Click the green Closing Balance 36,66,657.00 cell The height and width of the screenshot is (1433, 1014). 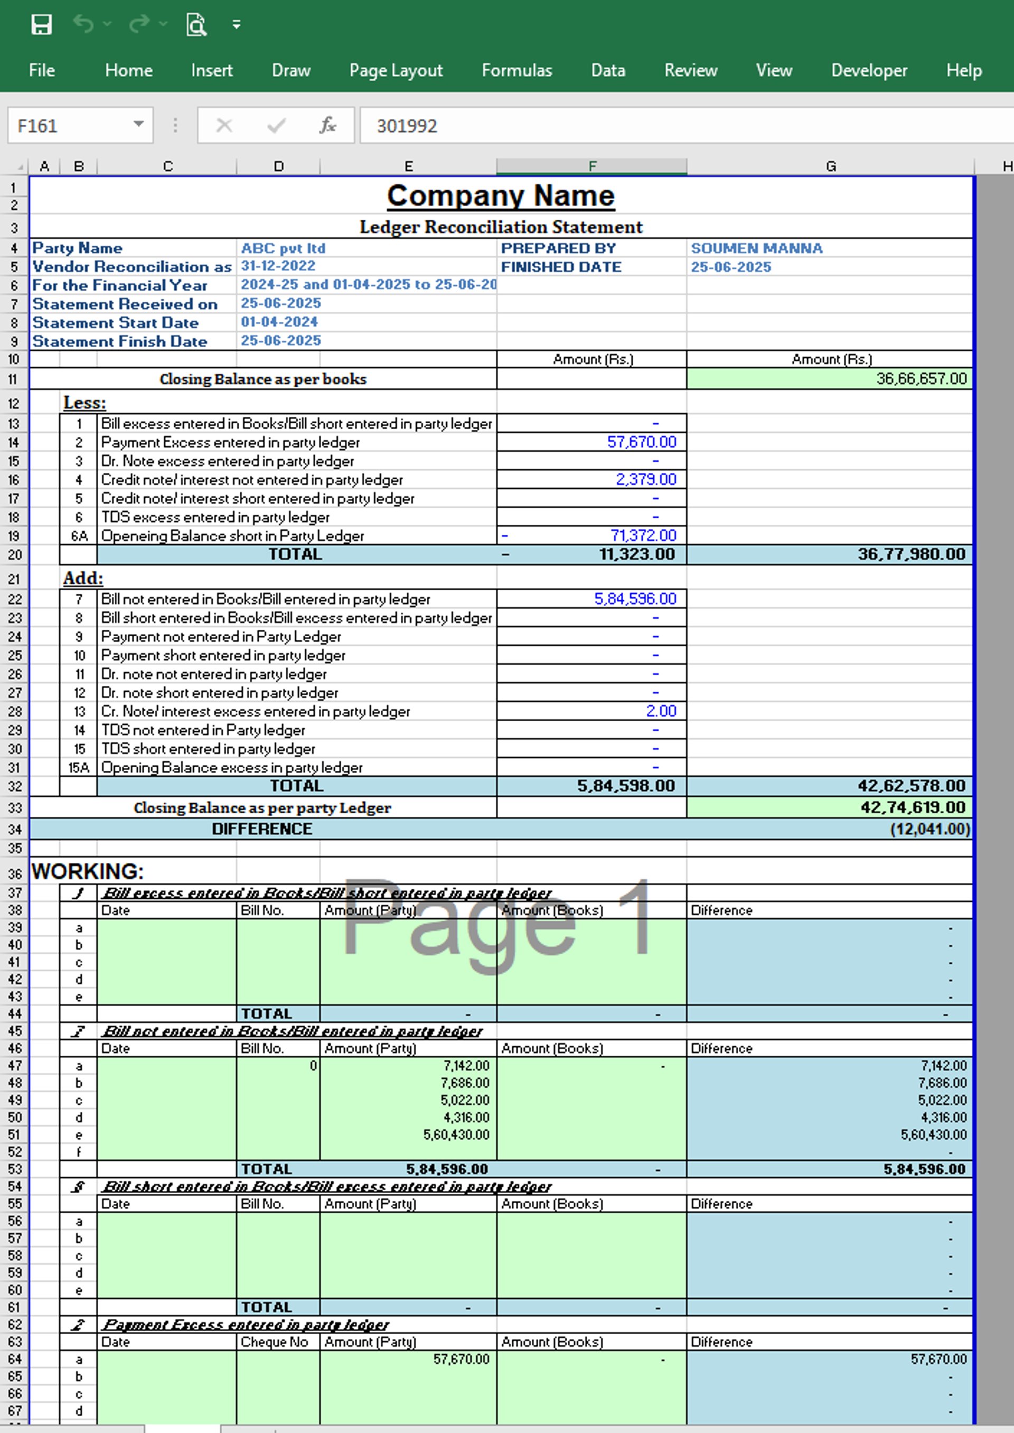[x=829, y=378]
